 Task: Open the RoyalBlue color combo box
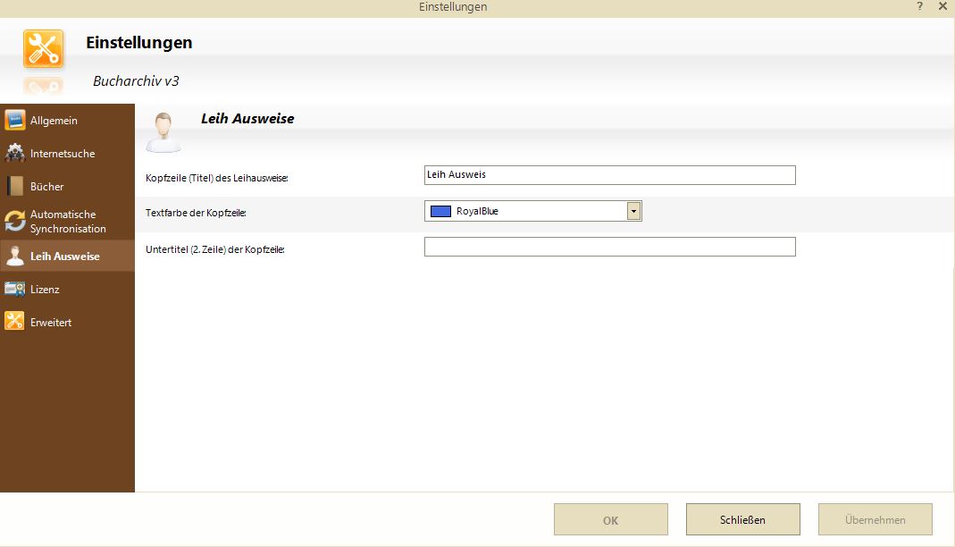click(x=533, y=211)
